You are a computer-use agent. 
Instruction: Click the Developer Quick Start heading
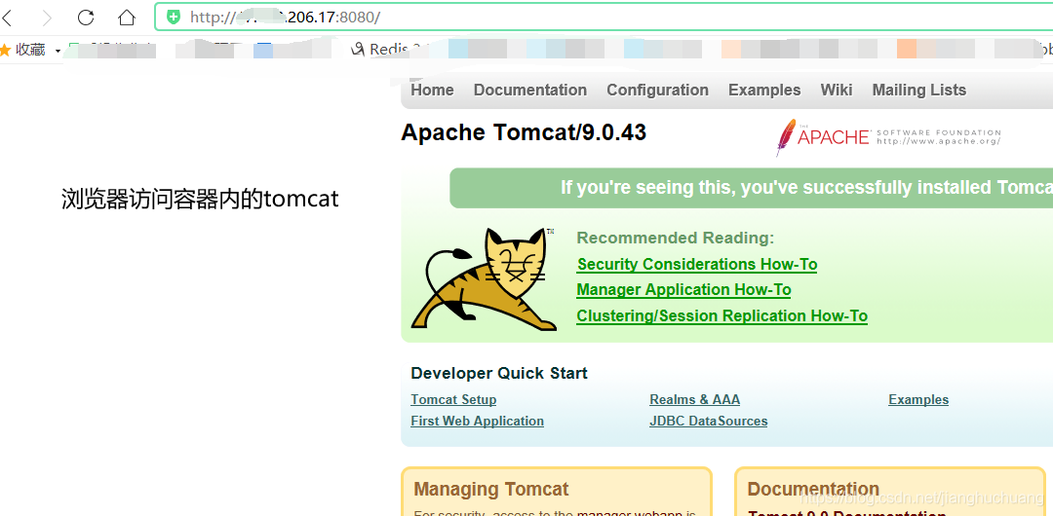click(499, 374)
